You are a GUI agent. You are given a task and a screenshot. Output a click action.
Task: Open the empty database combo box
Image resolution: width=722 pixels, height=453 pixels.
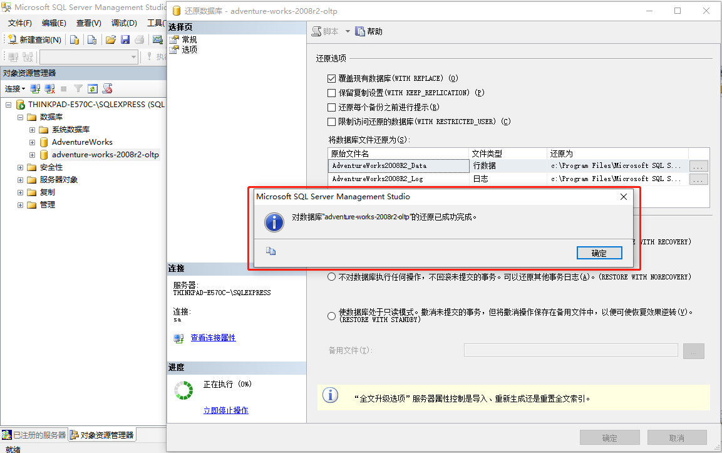coord(89,56)
